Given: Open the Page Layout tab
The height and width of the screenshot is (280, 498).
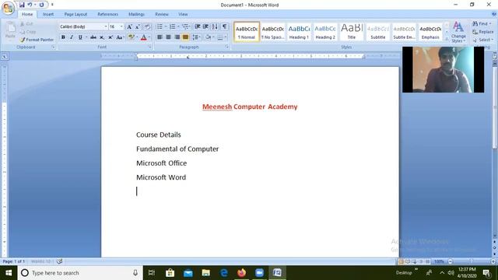Looking at the screenshot, I should (x=75, y=14).
